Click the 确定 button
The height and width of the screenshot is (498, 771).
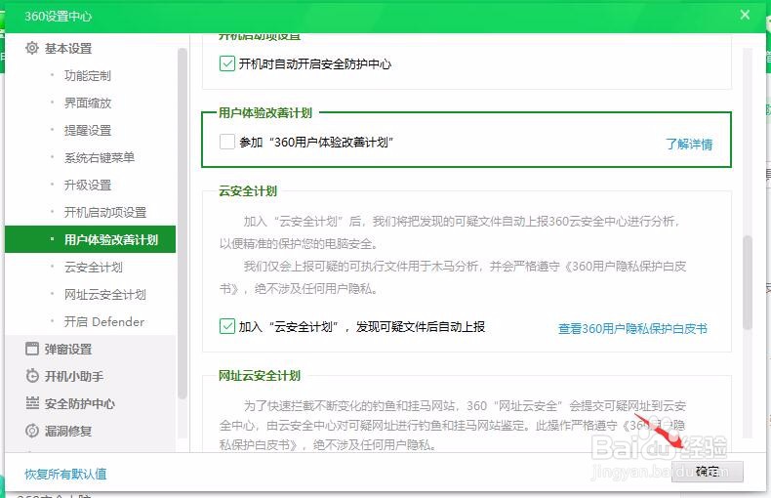(708, 472)
